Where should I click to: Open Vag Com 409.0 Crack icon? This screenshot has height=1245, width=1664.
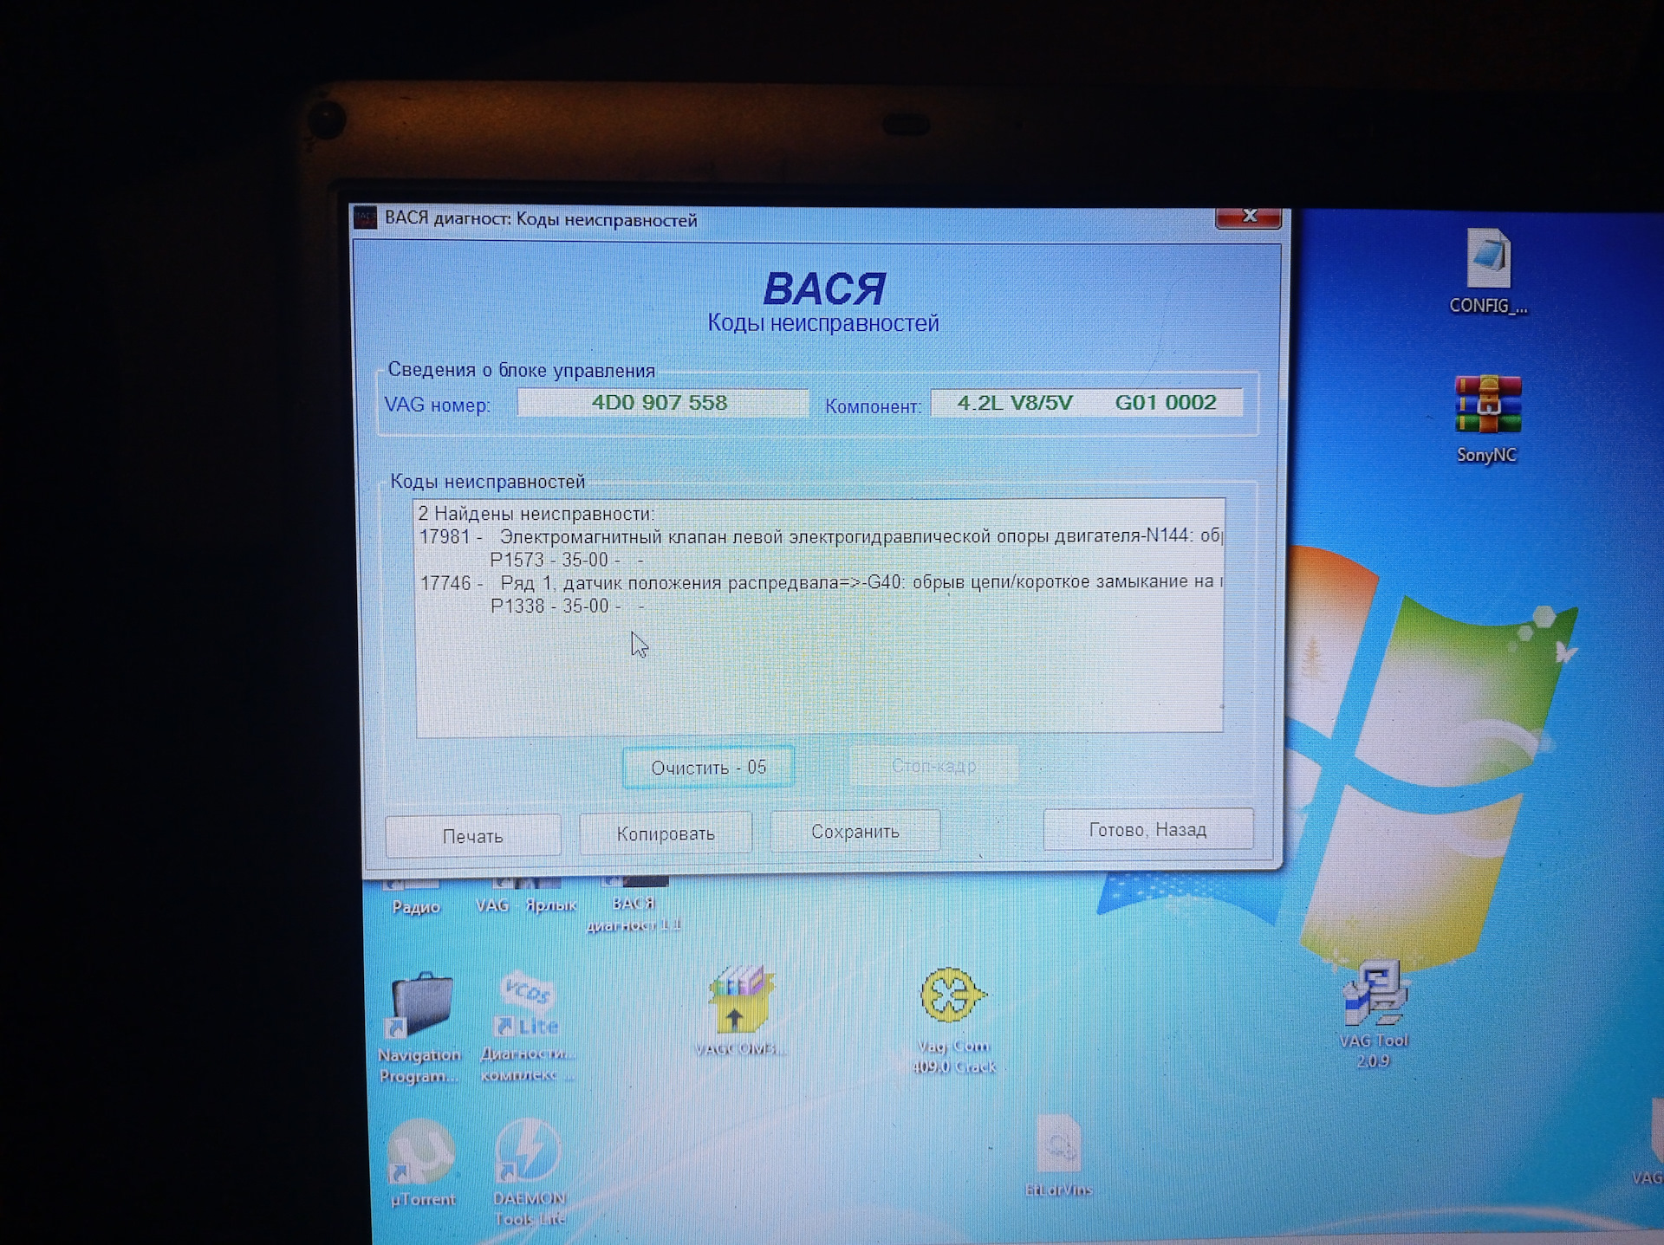click(952, 996)
